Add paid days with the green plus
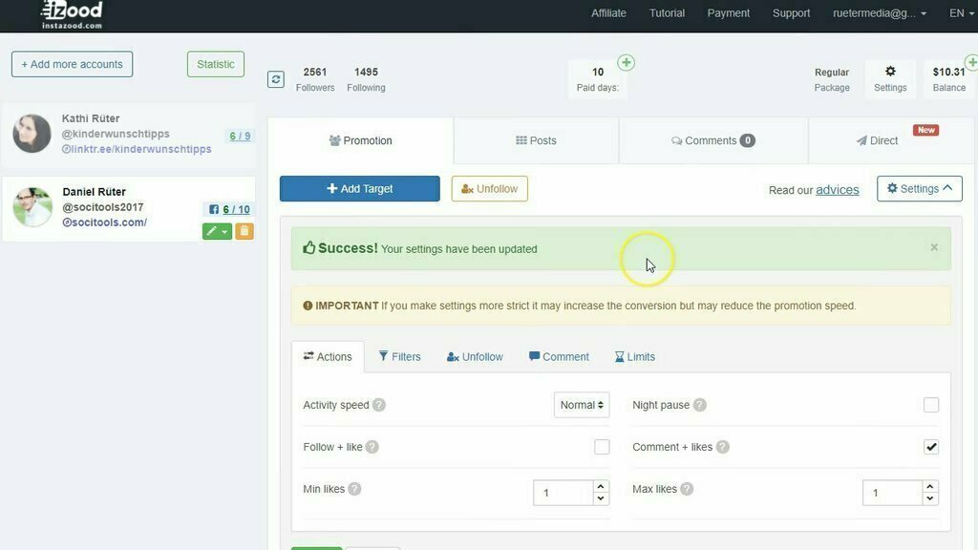Screen dimensions: 978x550 click(x=626, y=62)
